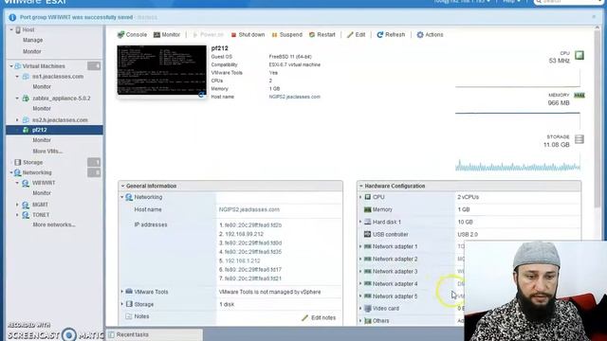Screen dimensions: 607x341
Task: Select zabbix_appliance-5.0.2 virtual machine
Action: point(61,99)
